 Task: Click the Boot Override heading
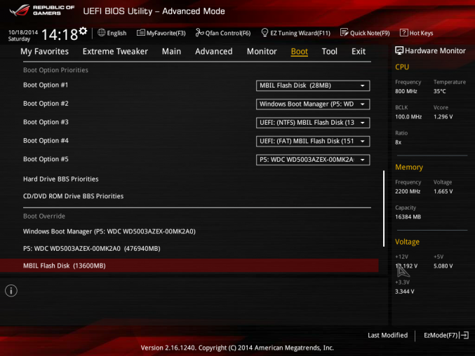coord(44,217)
